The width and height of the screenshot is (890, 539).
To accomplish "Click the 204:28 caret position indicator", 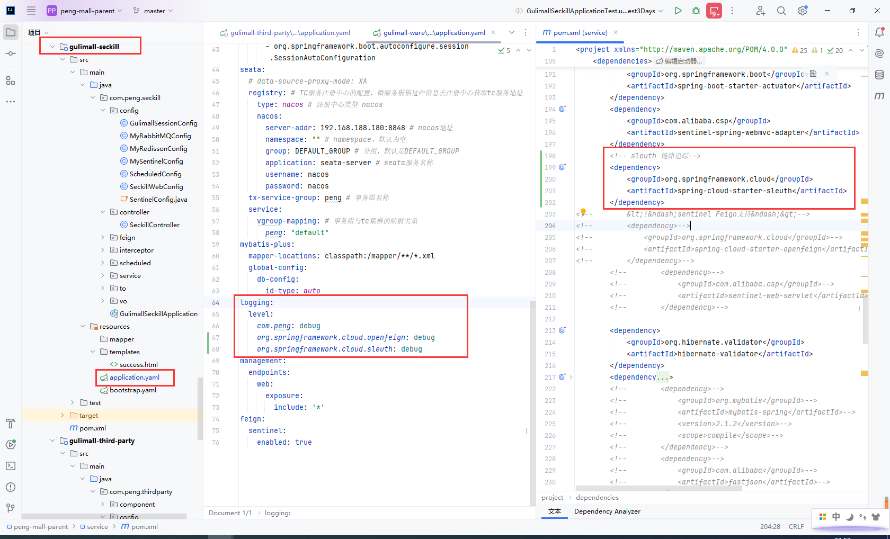I will pos(770,527).
